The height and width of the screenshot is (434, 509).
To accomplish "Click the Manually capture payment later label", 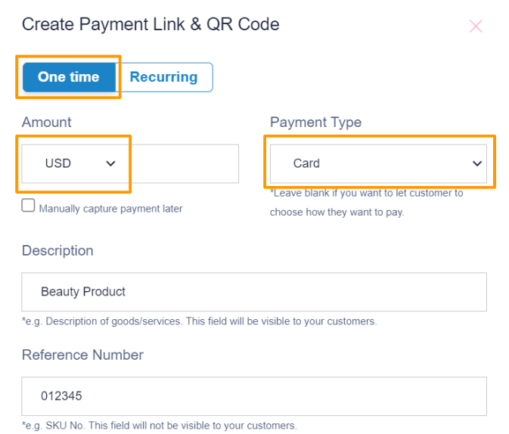I will tap(110, 209).
